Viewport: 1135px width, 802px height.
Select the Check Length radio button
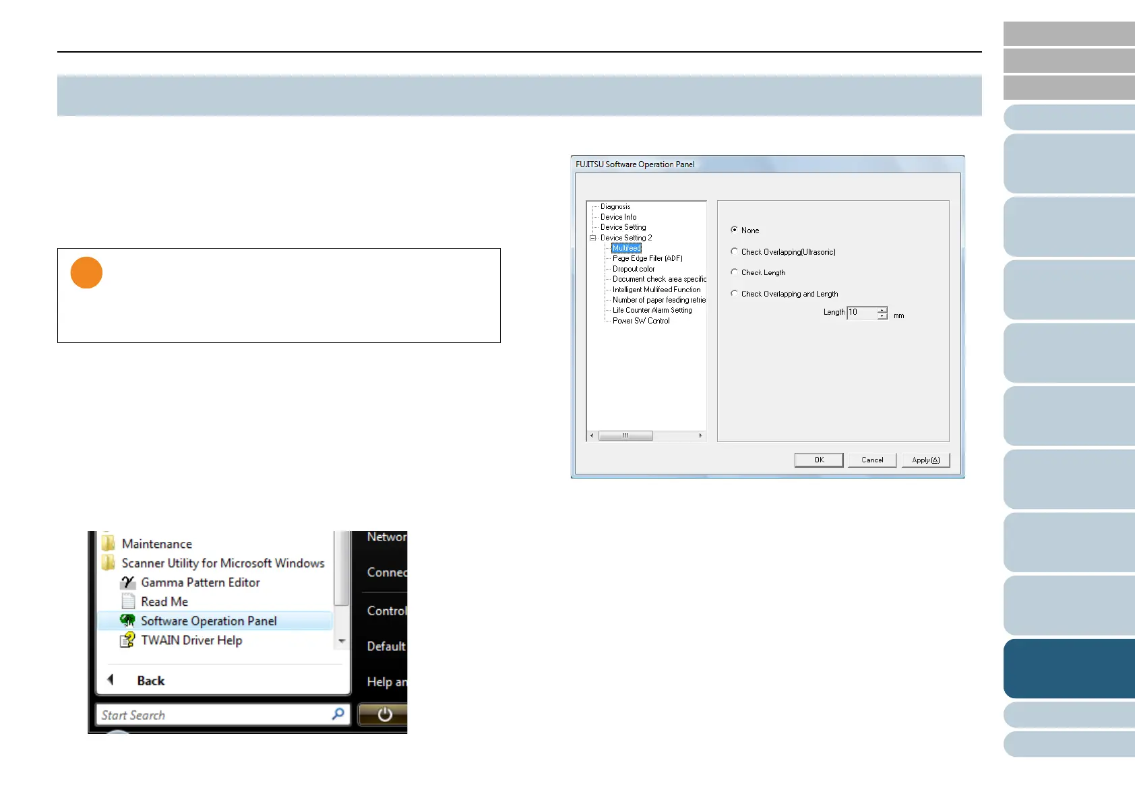pos(734,272)
